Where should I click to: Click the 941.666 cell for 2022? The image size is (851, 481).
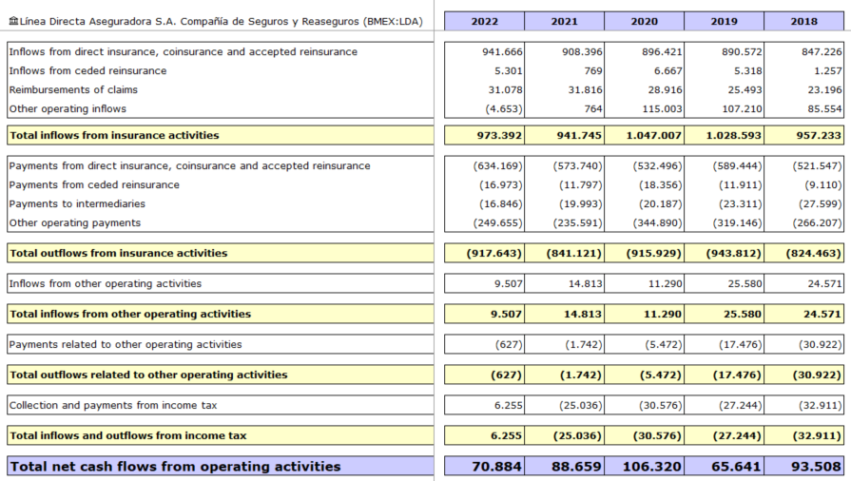502,51
